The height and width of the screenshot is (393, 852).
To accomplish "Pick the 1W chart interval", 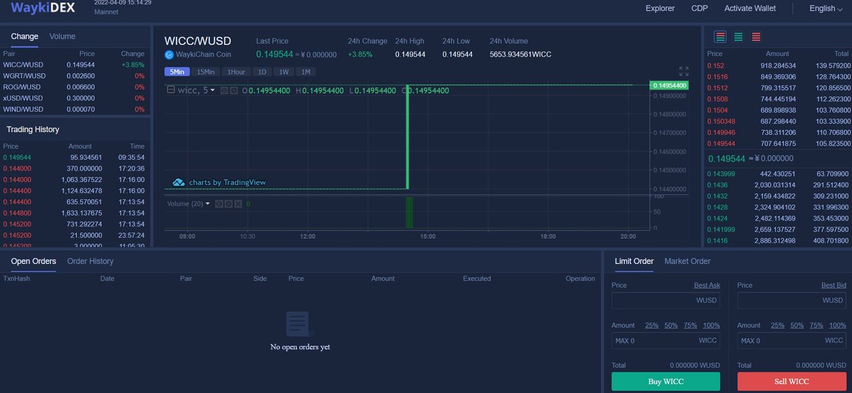I will point(284,72).
